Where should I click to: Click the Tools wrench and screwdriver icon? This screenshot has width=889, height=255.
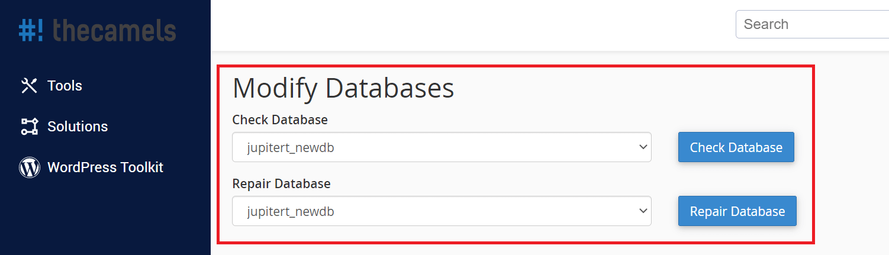[29, 86]
